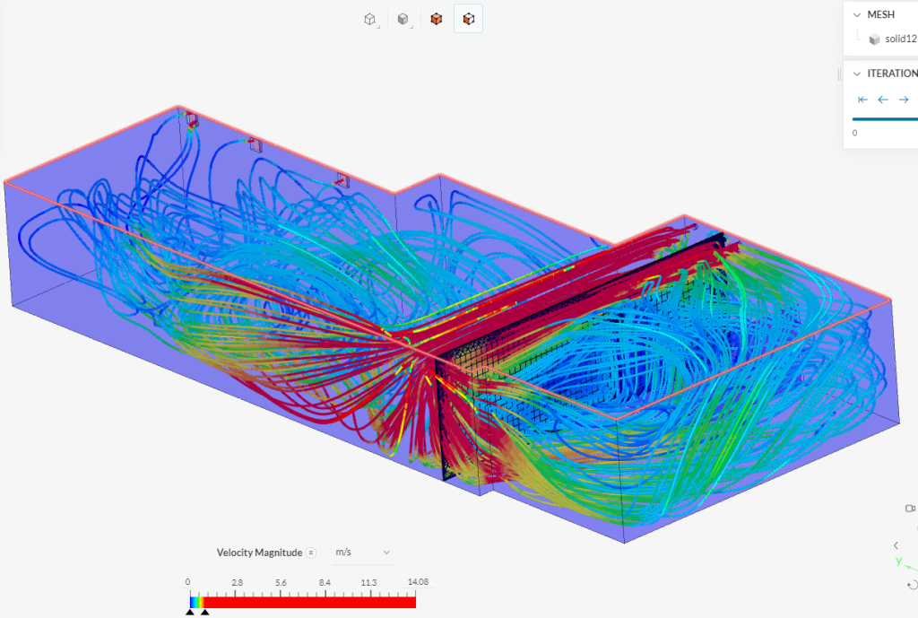Collapse the MESH section chevron
This screenshot has height=618, width=918.
point(857,14)
